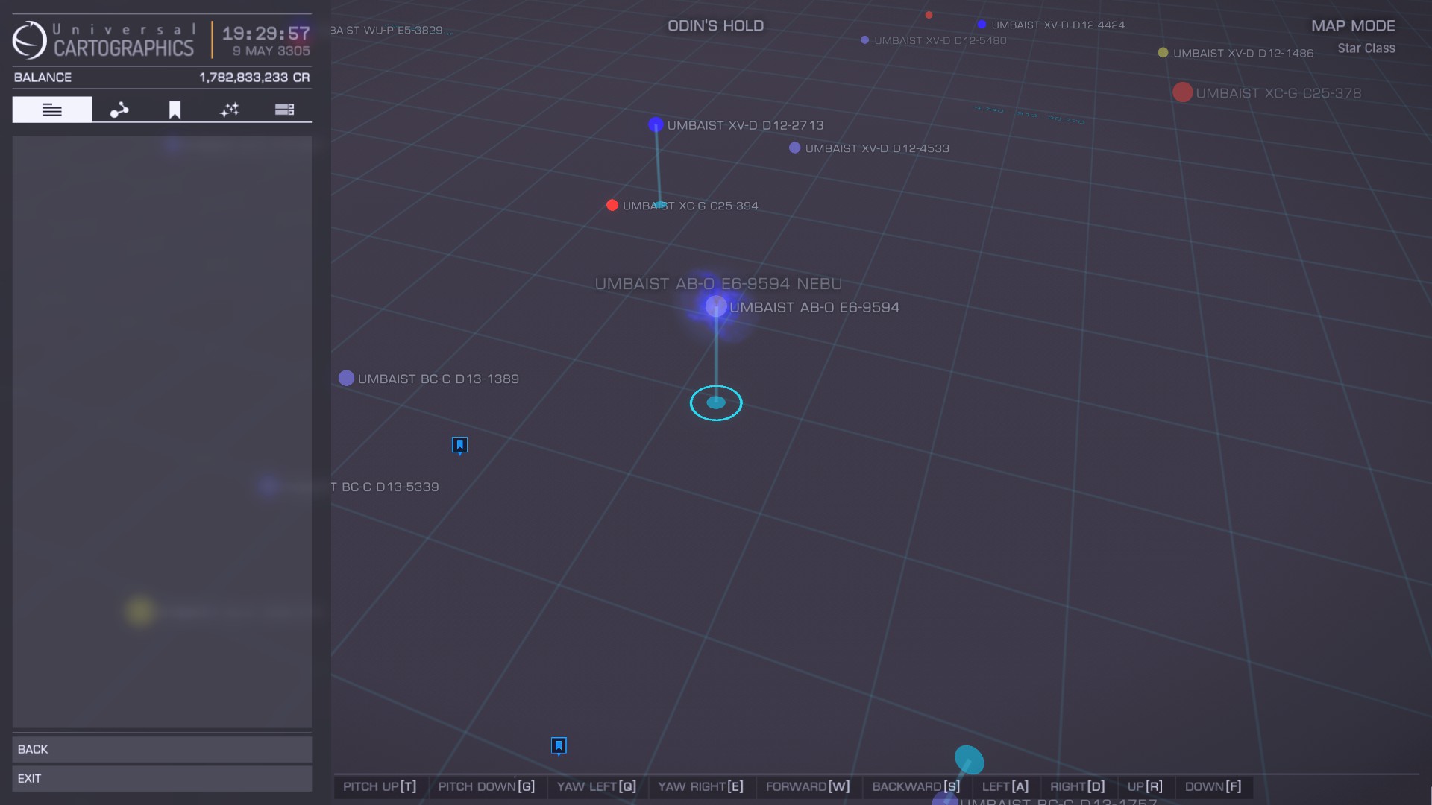Open the star filter configuration tab
The width and height of the screenshot is (1432, 805).
(230, 110)
